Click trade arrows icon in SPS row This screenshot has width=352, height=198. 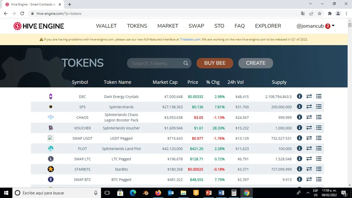pyautogui.click(x=309, y=107)
